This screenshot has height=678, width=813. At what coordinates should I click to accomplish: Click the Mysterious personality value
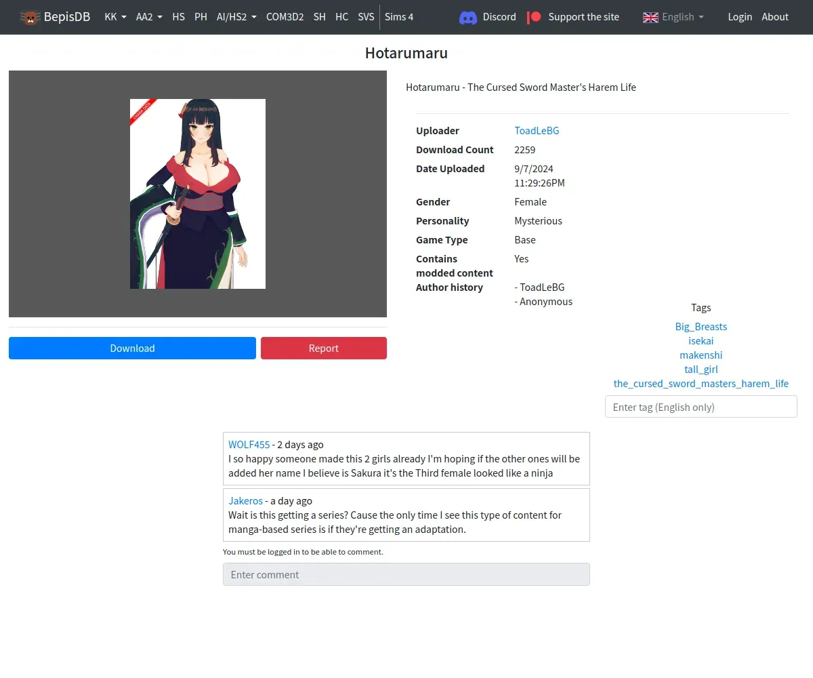tap(538, 221)
